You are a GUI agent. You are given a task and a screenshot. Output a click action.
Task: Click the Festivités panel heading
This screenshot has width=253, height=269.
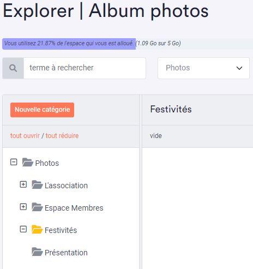coord(171,109)
